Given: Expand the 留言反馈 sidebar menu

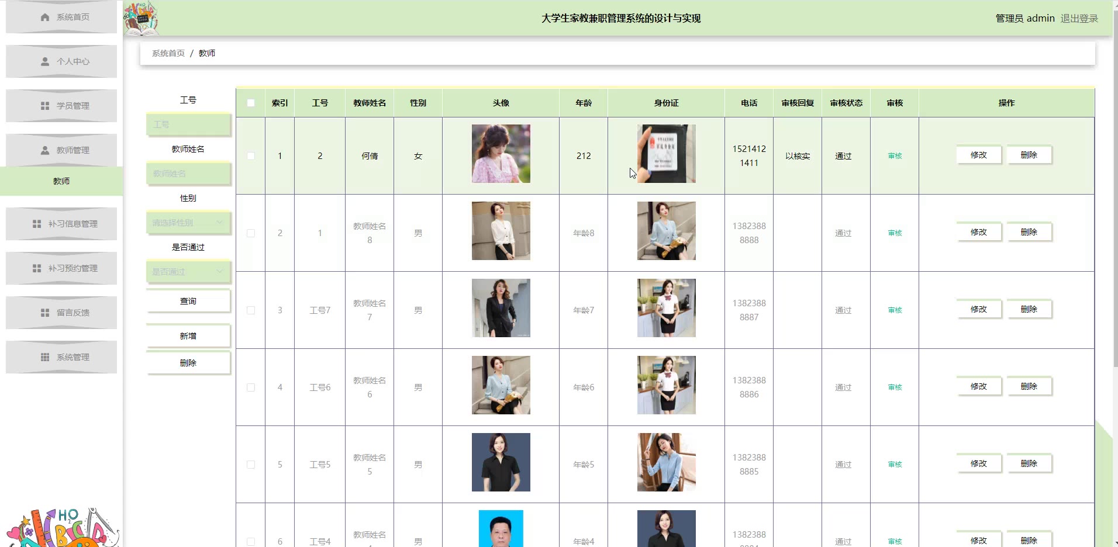Looking at the screenshot, I should tap(61, 313).
